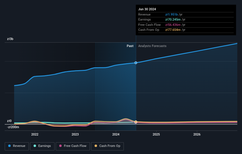Click the pink Free Cash Flow legend dot
Image resolution: width=242 pixels, height=154 pixels.
pos(60,146)
